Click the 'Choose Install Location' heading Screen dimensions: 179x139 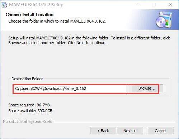29,15
